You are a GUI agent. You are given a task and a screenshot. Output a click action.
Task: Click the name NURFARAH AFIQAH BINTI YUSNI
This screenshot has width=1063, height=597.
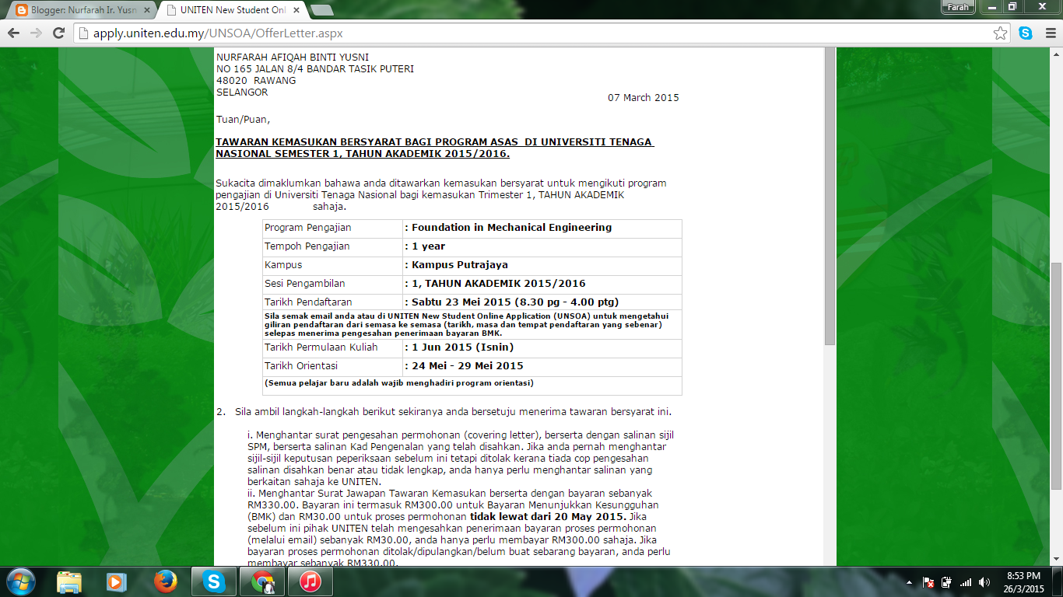click(x=293, y=57)
